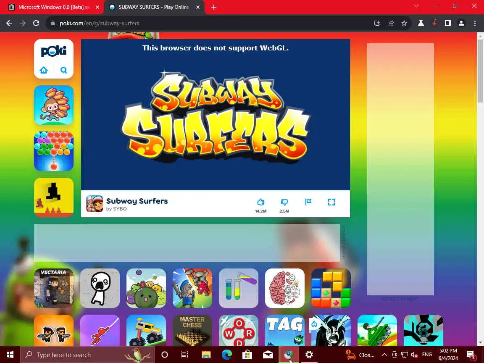The image size is (484, 363).
Task: Select the SUBWAY SURFERS Play Online tab
Action: coord(153,7)
